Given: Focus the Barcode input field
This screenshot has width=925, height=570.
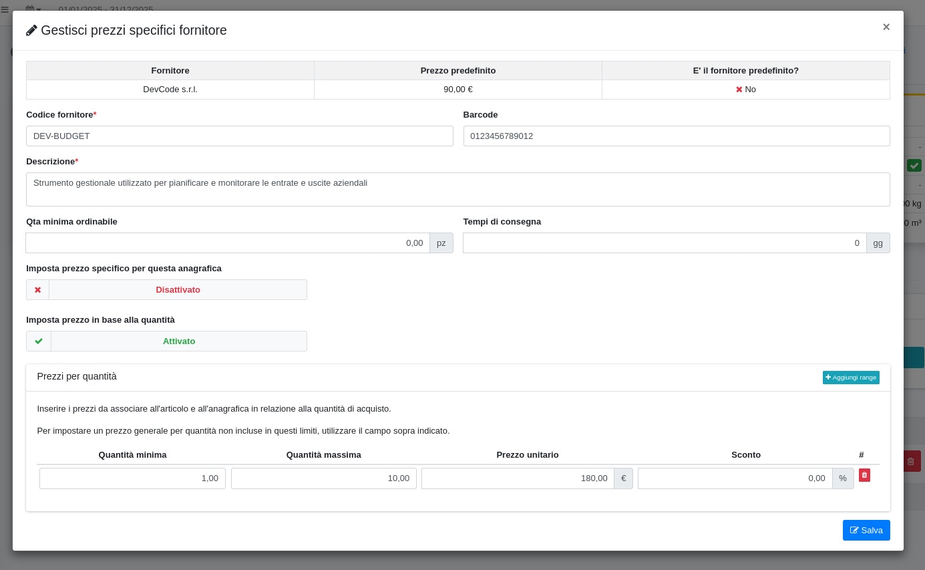Looking at the screenshot, I should coord(676,136).
